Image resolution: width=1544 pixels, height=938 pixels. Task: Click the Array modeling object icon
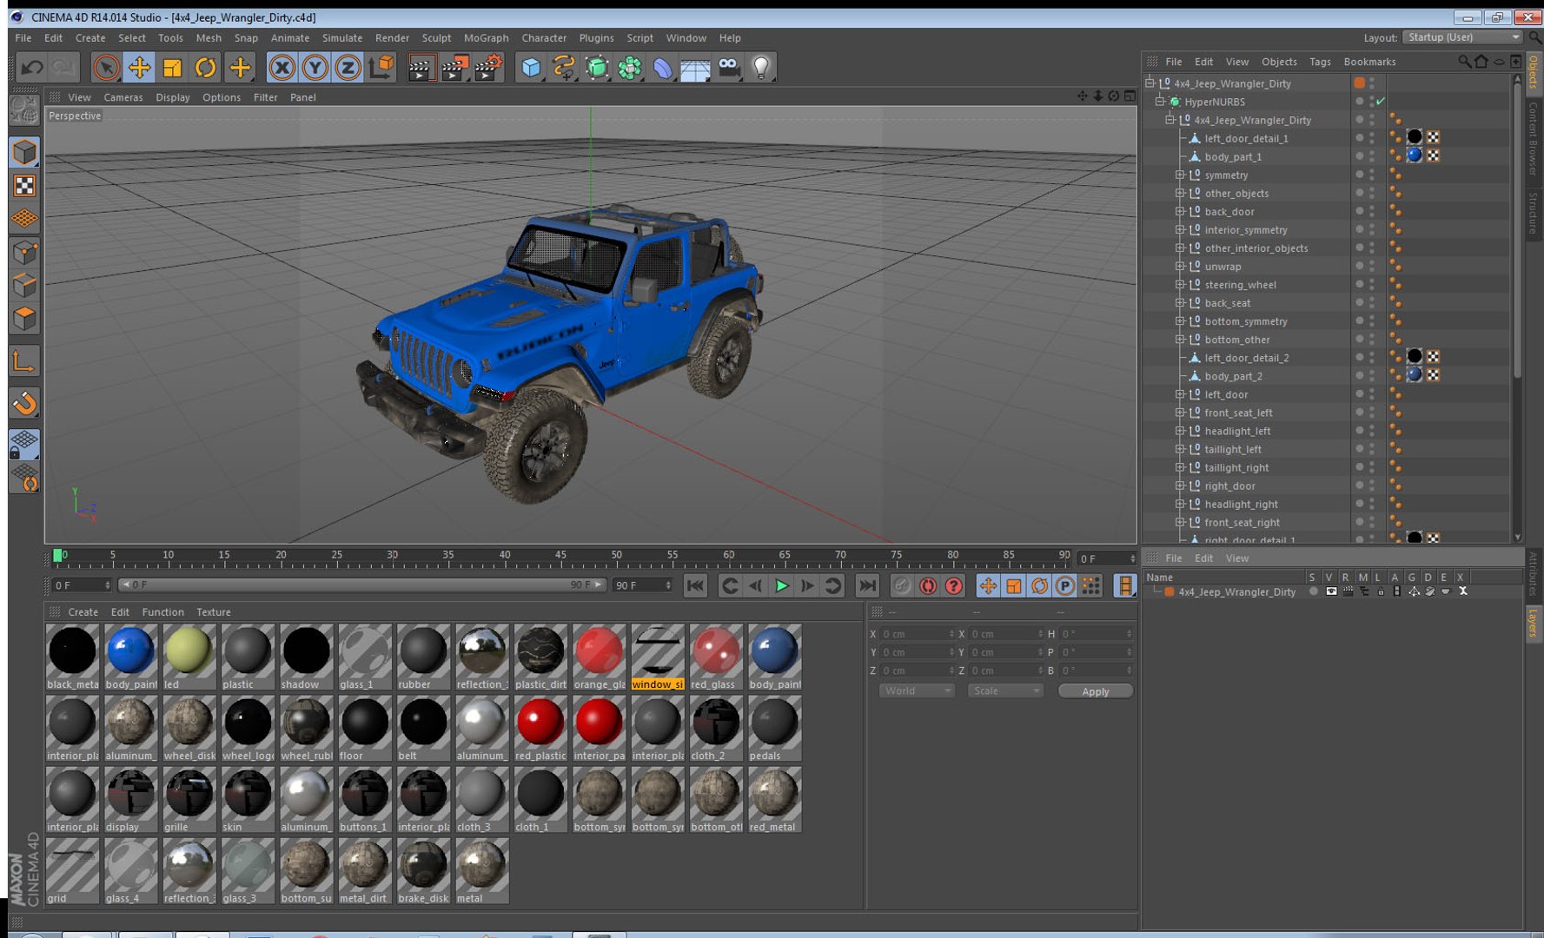pos(630,67)
